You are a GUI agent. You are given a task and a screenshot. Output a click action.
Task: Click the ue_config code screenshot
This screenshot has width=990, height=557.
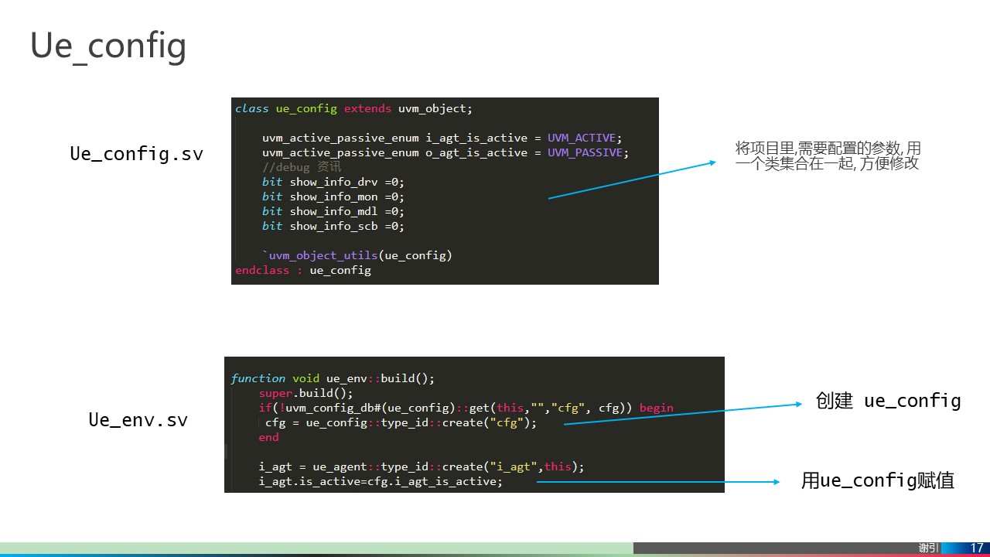(x=445, y=191)
